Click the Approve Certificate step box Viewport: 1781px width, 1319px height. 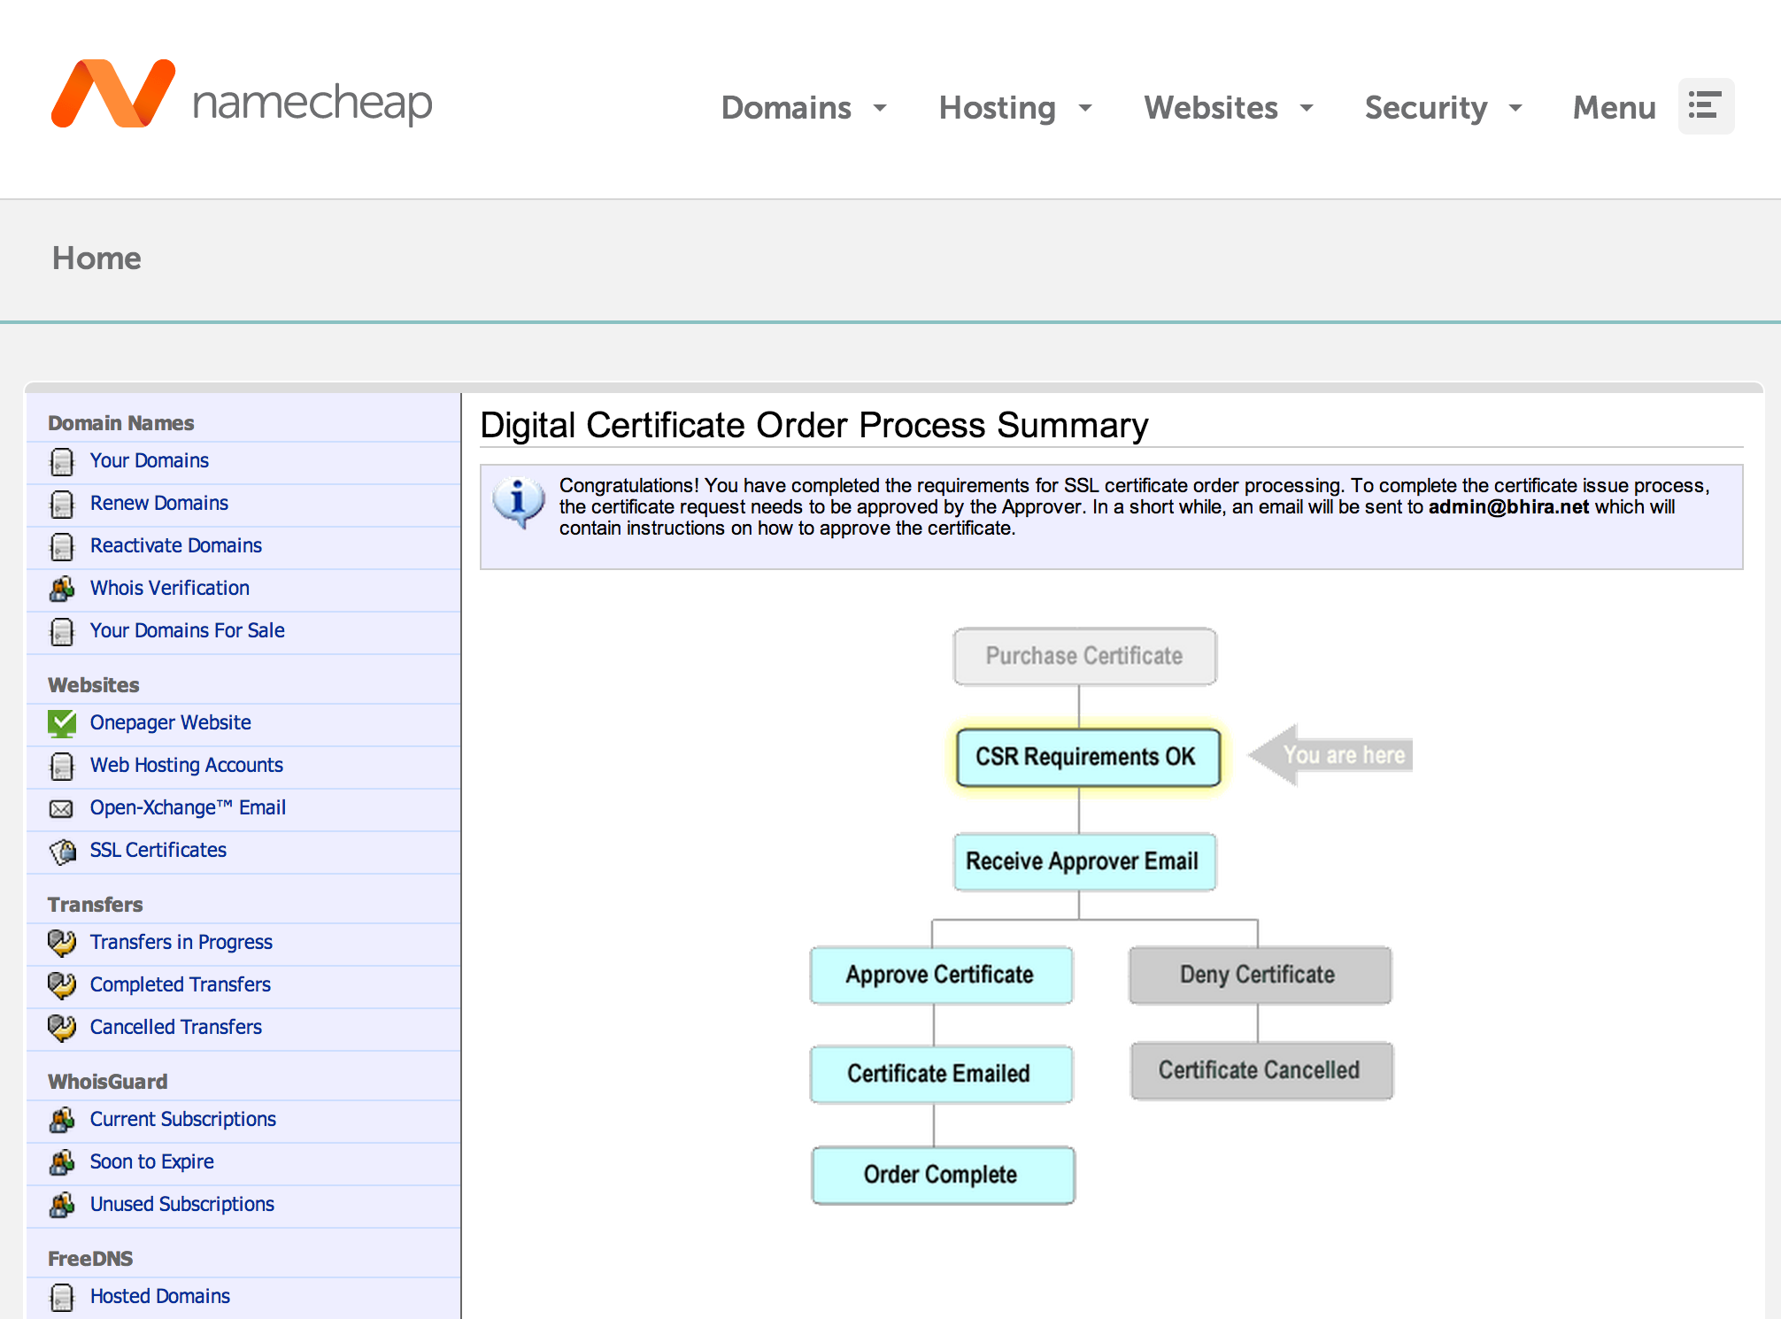[x=942, y=975]
